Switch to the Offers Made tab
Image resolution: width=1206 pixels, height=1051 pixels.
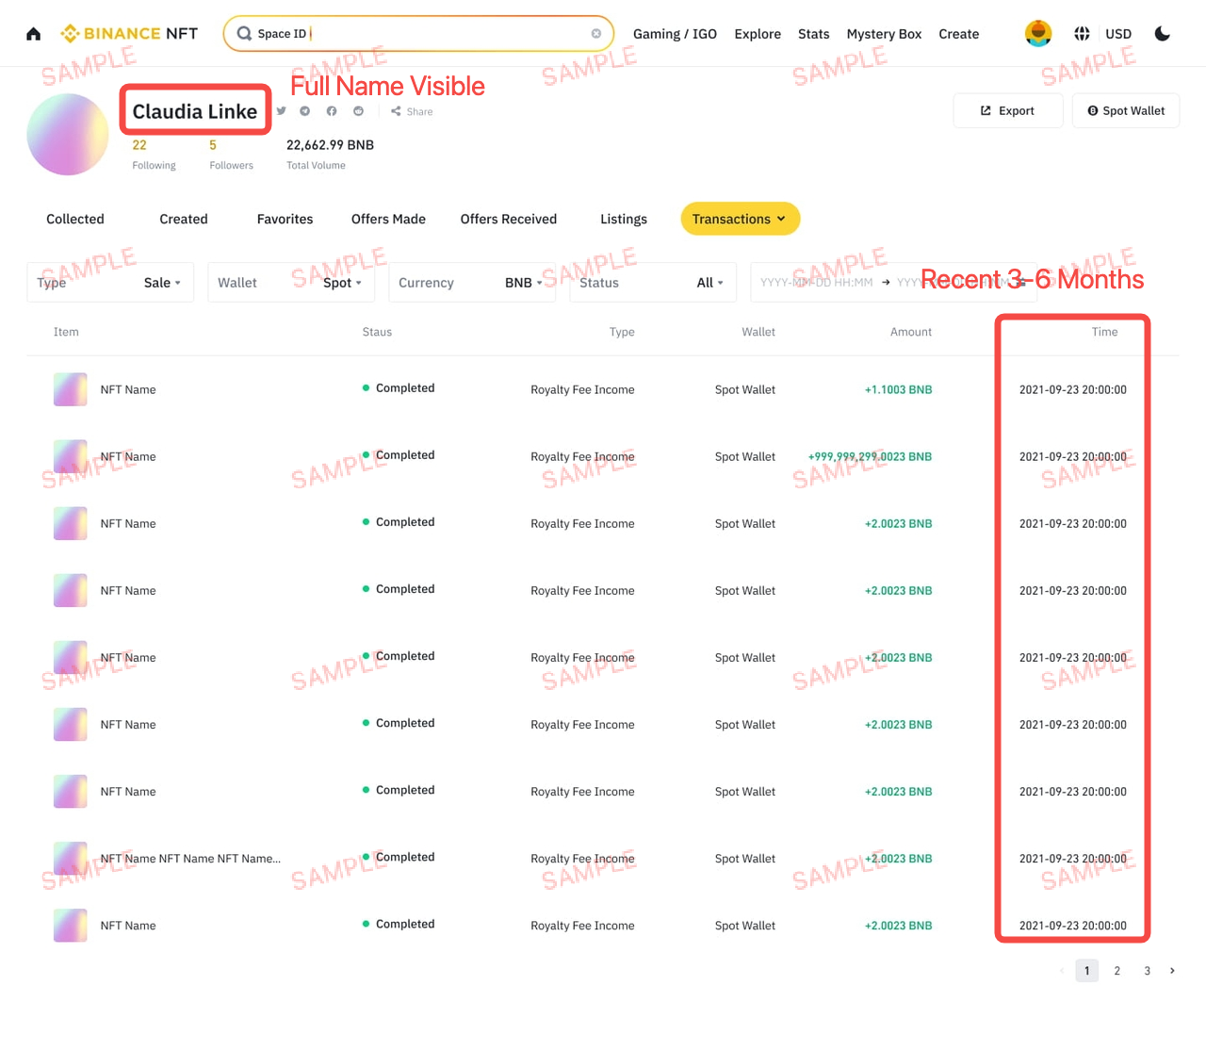point(388,219)
